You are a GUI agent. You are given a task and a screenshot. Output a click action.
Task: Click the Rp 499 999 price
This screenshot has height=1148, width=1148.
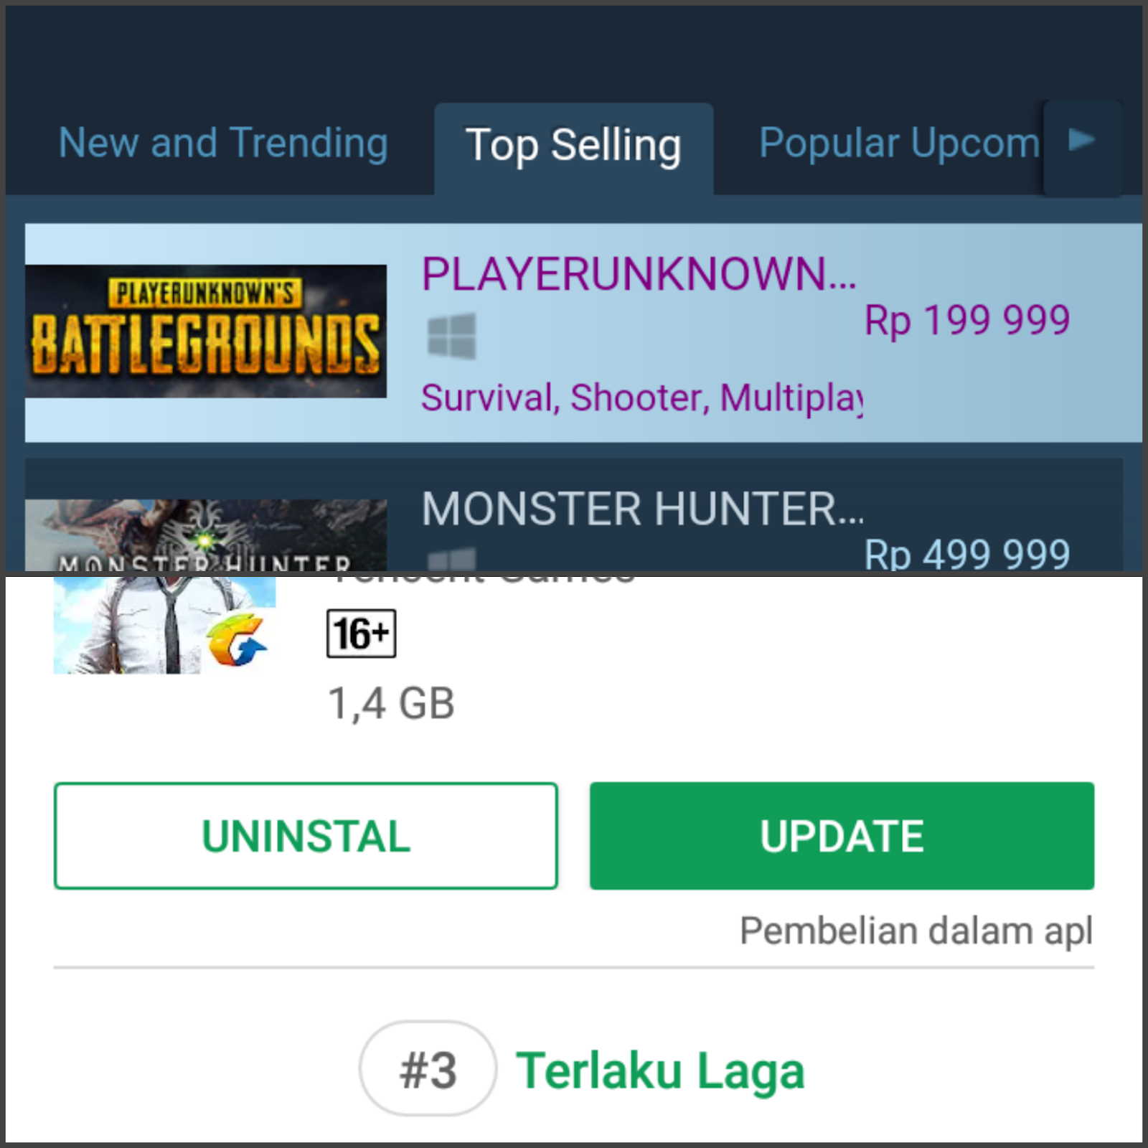[x=966, y=555]
